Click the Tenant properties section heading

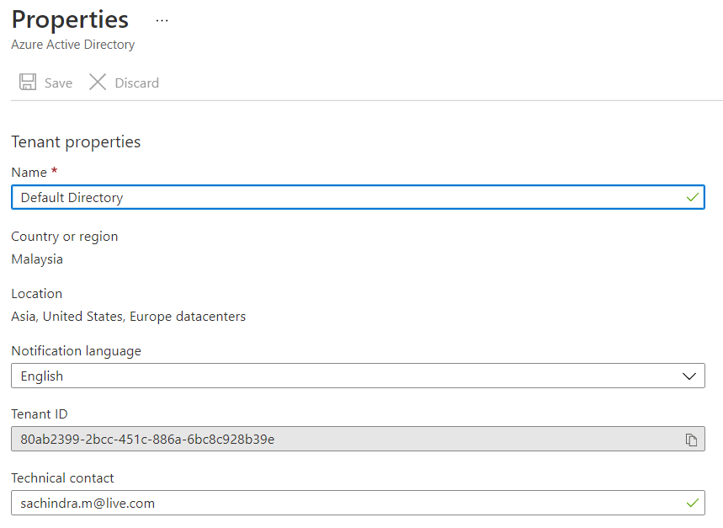coord(76,141)
